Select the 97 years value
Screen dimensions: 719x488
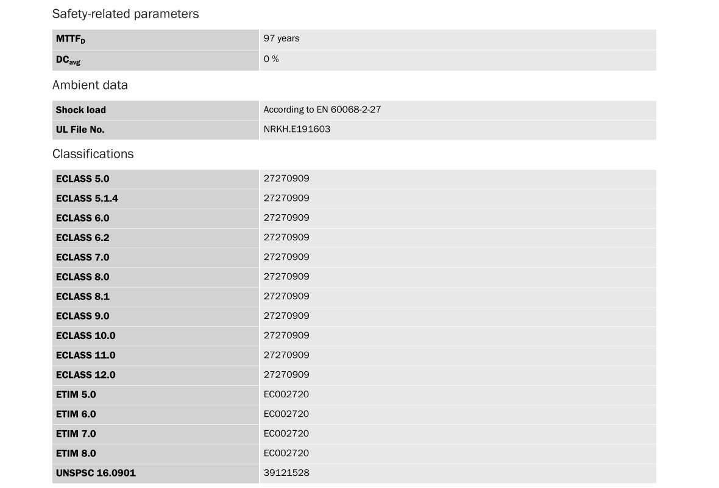point(282,38)
